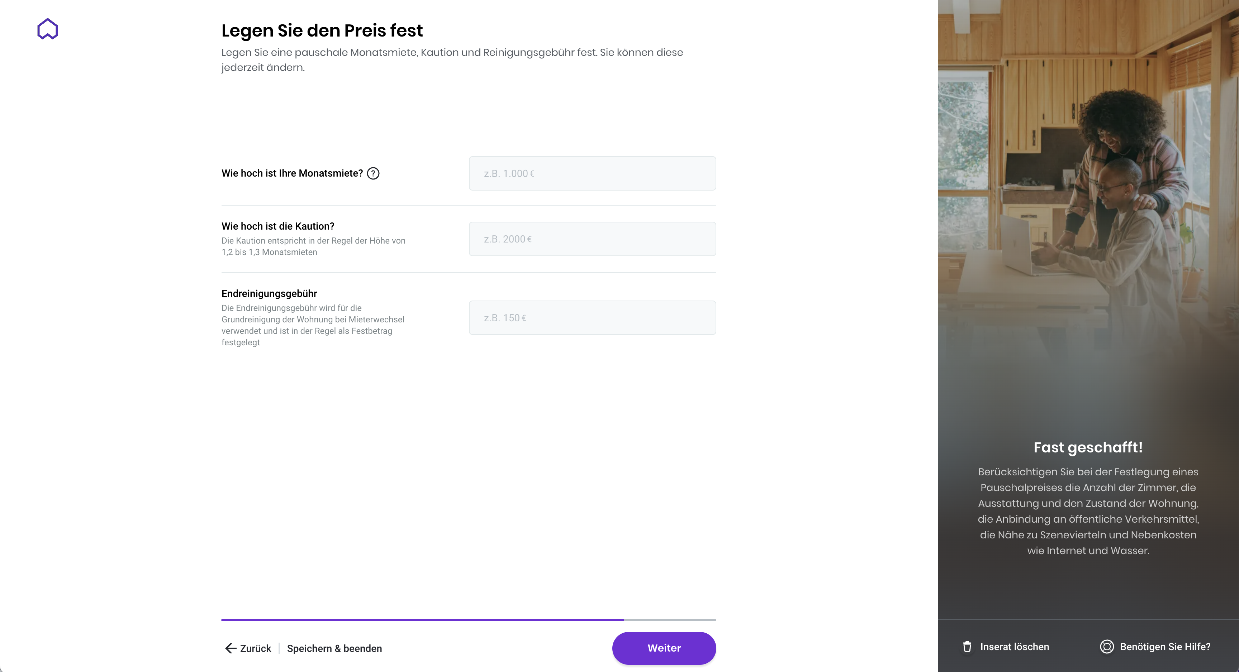
Task: Click the trash icon next to Inserat löschen
Action: 967,647
